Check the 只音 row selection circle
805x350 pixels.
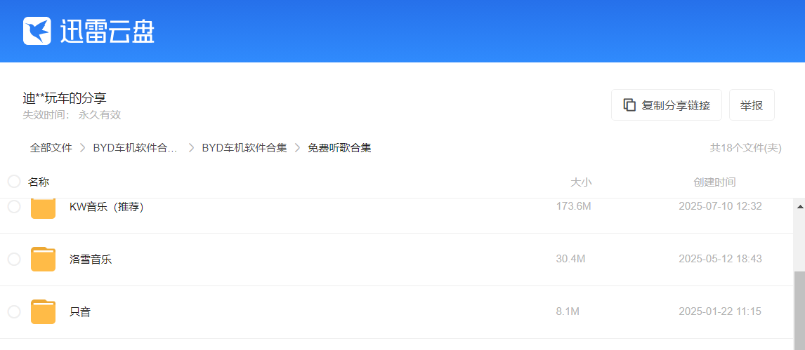point(14,311)
